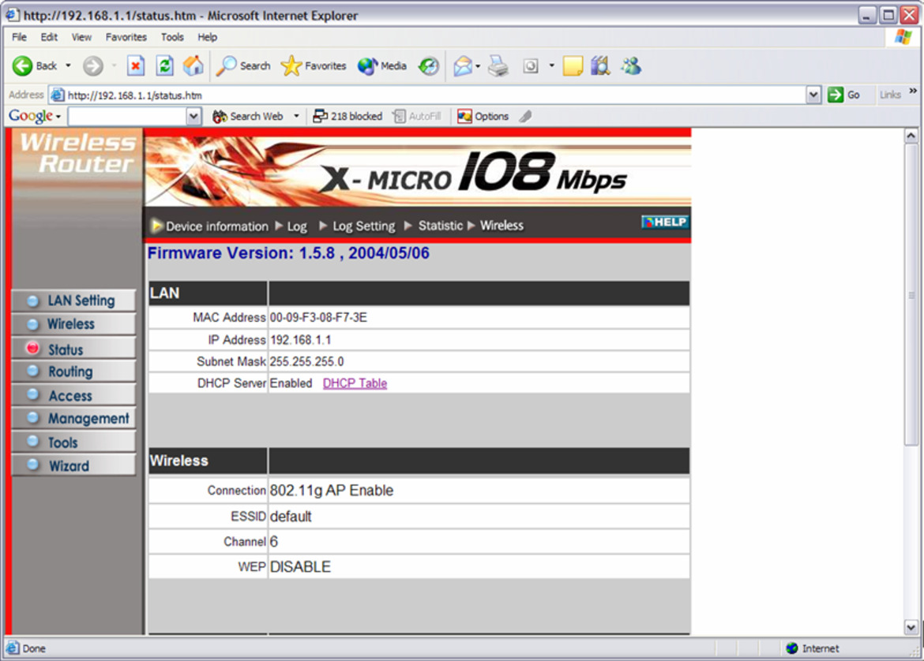Select LAN Setting in sidebar
This screenshot has height=661, width=924.
(x=73, y=301)
